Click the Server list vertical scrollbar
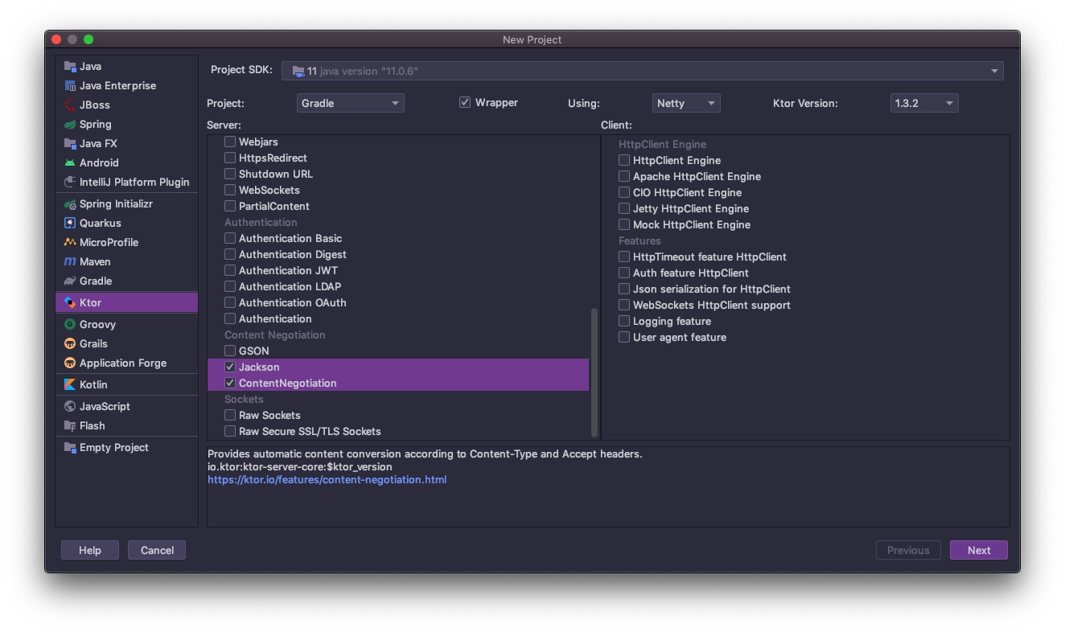This screenshot has width=1065, height=632. point(594,371)
